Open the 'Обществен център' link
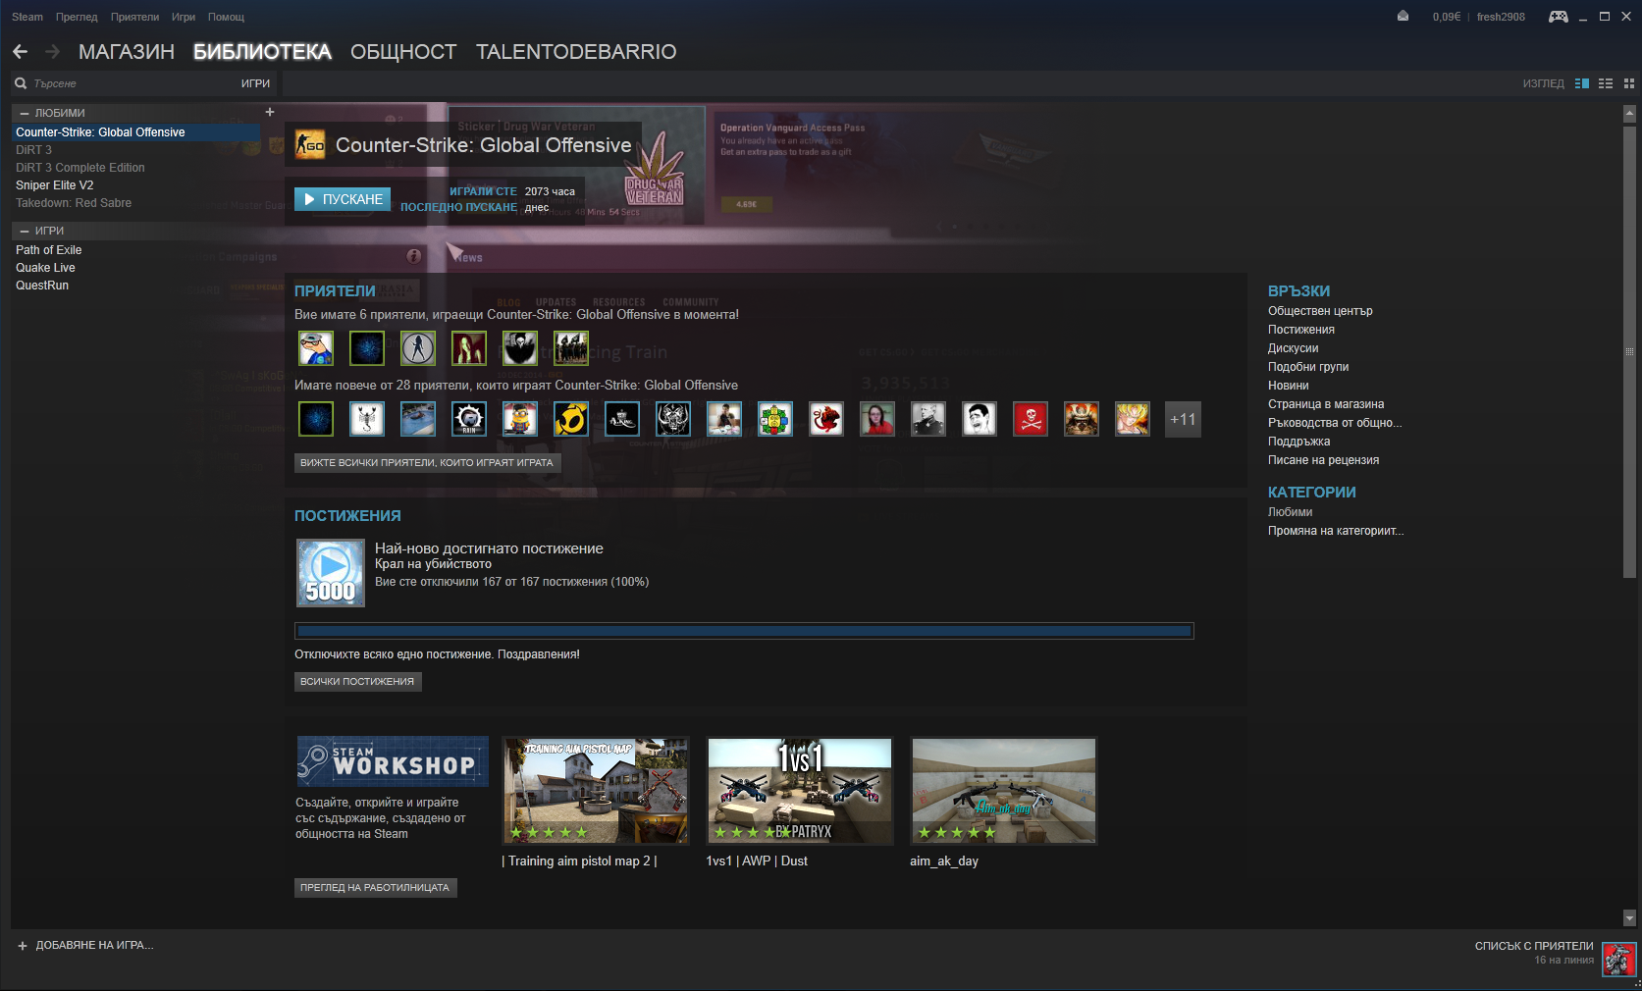1642x991 pixels. point(1320,311)
